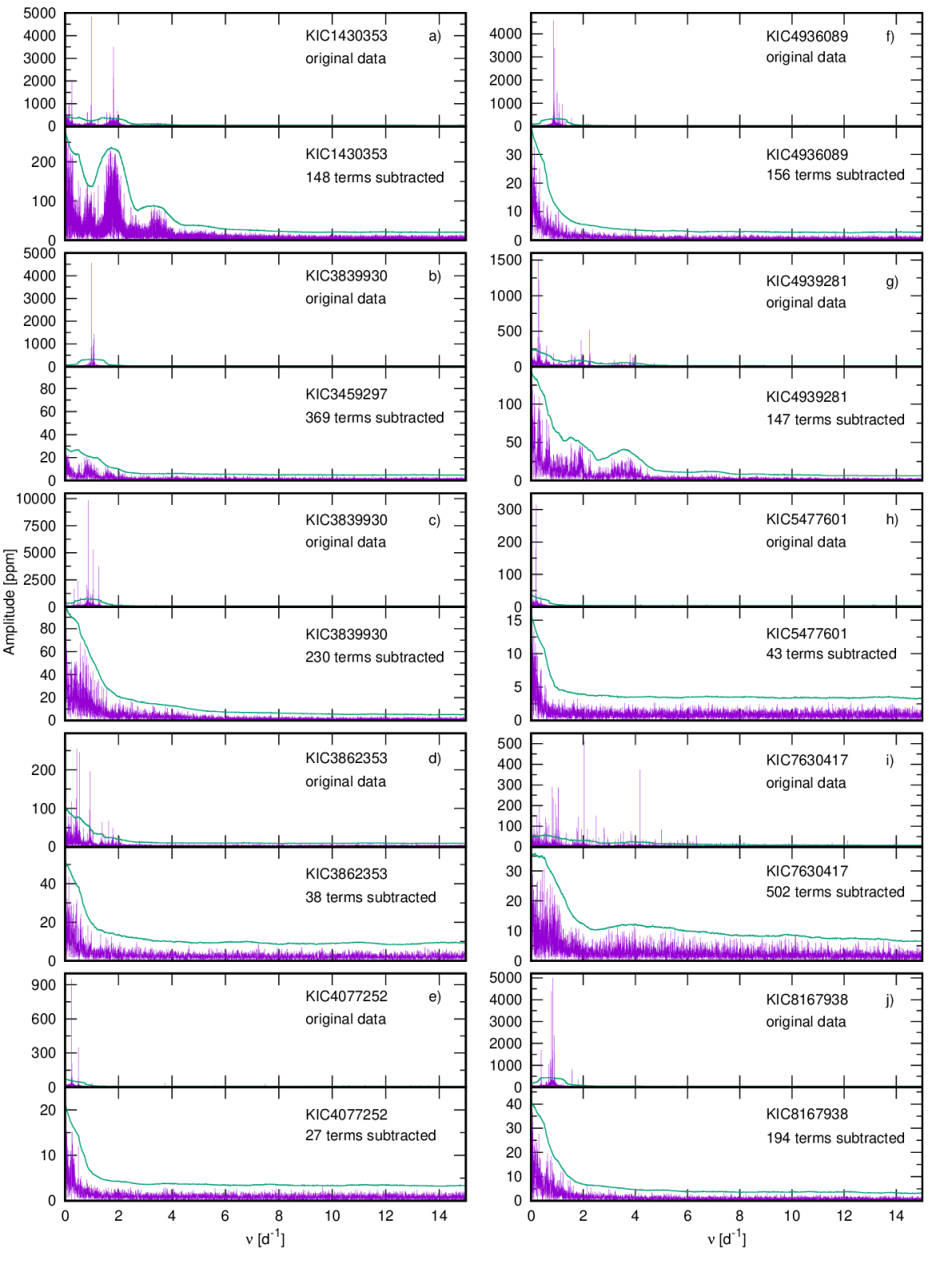The height and width of the screenshot is (1264, 932).
Task: Click "original data" text in panel a)
Action: (345, 59)
